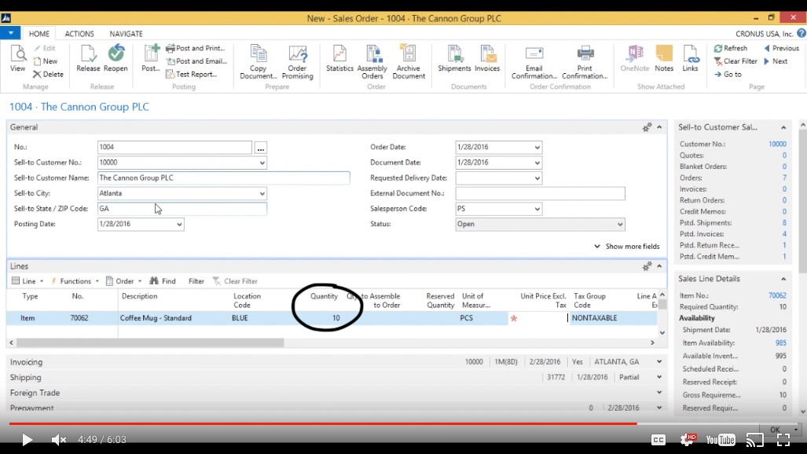This screenshot has width=807, height=454.
Task: Open the Functions menu in Lines
Action: [x=75, y=281]
